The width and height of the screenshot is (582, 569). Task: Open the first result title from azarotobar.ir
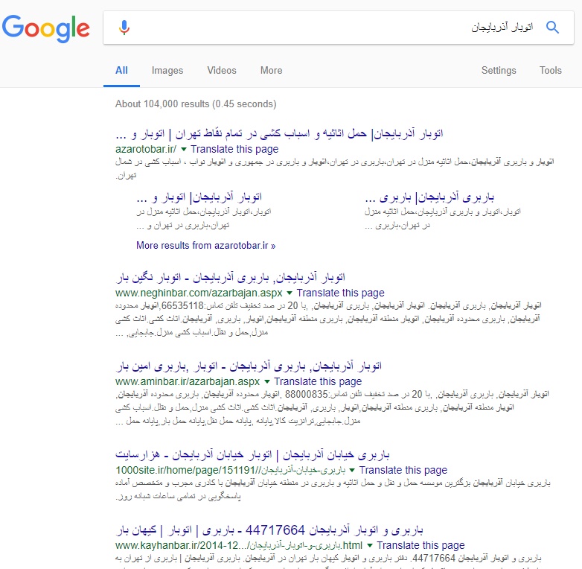click(280, 134)
